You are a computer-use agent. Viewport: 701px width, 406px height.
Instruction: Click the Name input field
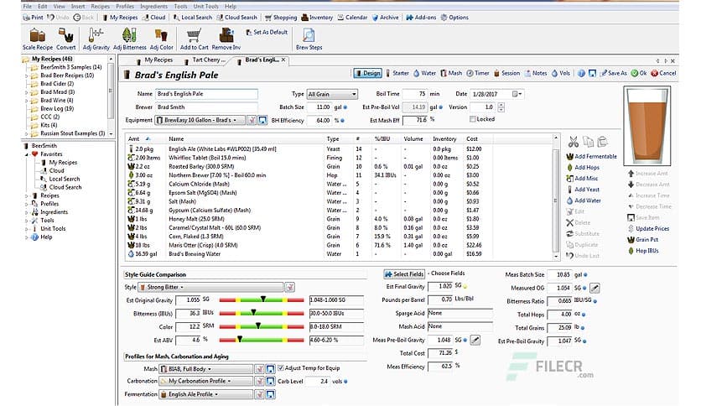(206, 94)
